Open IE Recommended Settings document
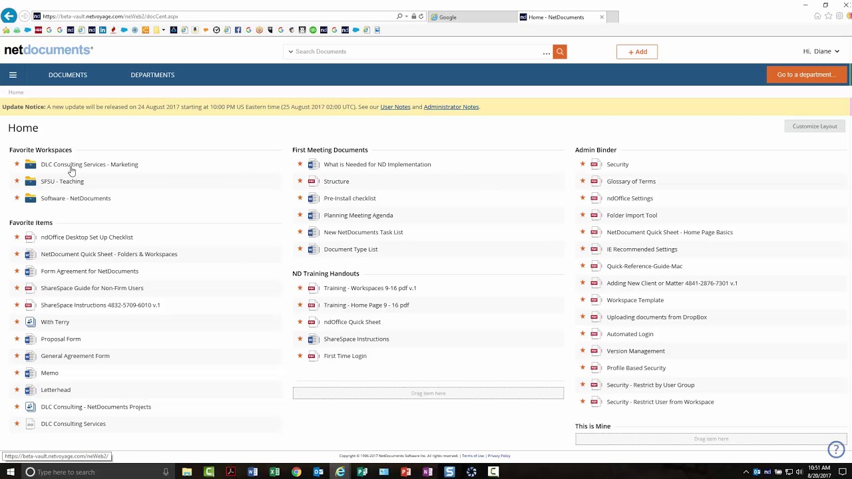The image size is (852, 479). 642,249
